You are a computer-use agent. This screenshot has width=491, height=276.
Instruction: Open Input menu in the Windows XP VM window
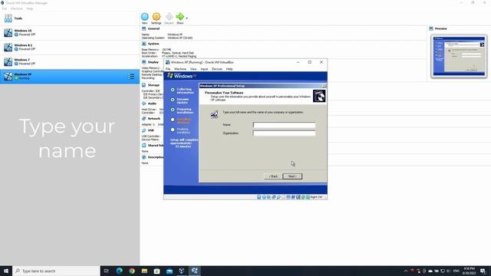point(204,69)
